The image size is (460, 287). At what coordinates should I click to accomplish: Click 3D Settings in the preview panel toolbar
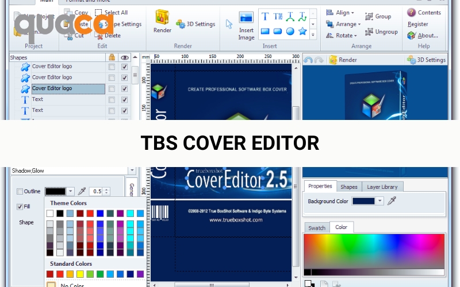tap(426, 60)
